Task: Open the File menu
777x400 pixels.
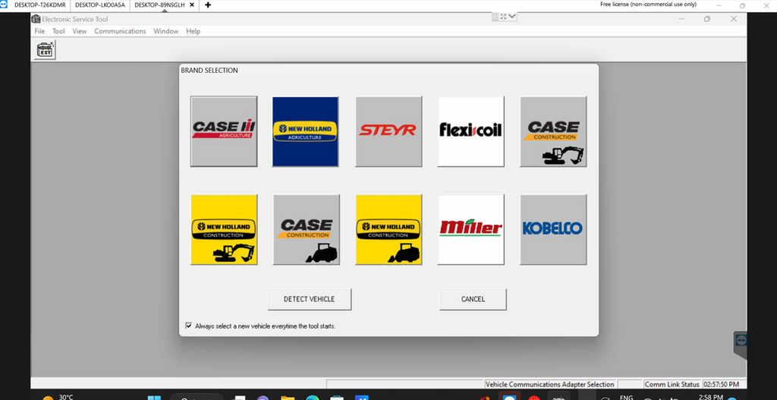Action: pos(39,31)
